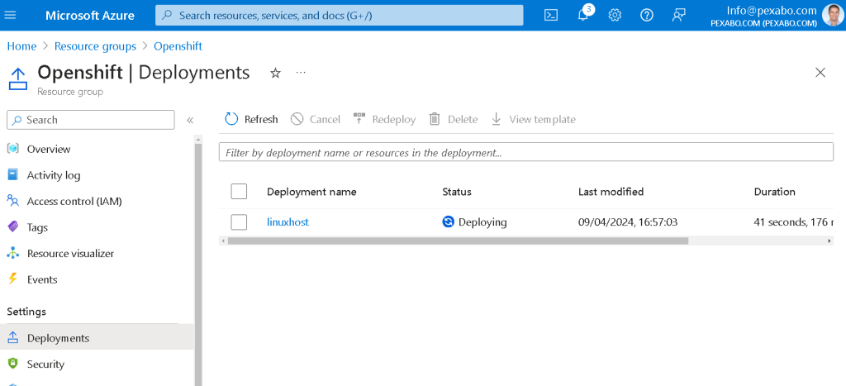Click the Events lightning bolt icon
Viewport: 846px width, 386px height.
point(13,279)
